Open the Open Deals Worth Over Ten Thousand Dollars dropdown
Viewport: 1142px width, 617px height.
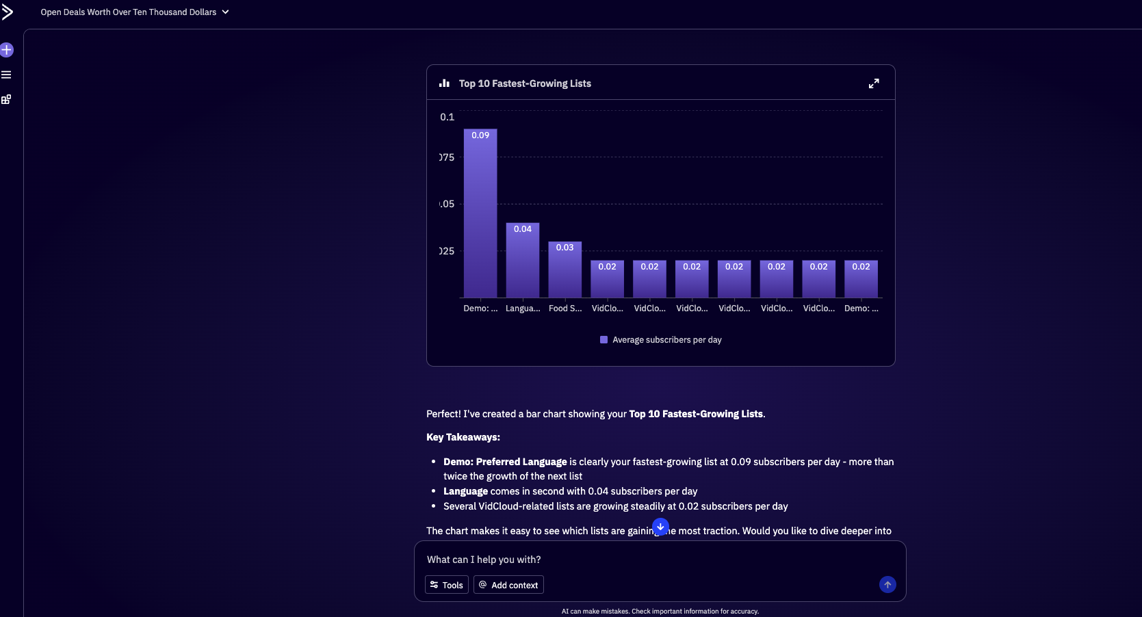[x=134, y=12]
